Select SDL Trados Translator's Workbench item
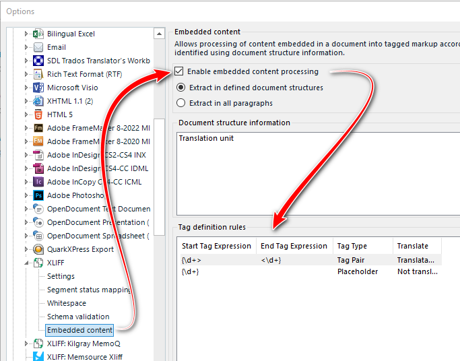The height and width of the screenshot is (361, 460). click(x=98, y=61)
